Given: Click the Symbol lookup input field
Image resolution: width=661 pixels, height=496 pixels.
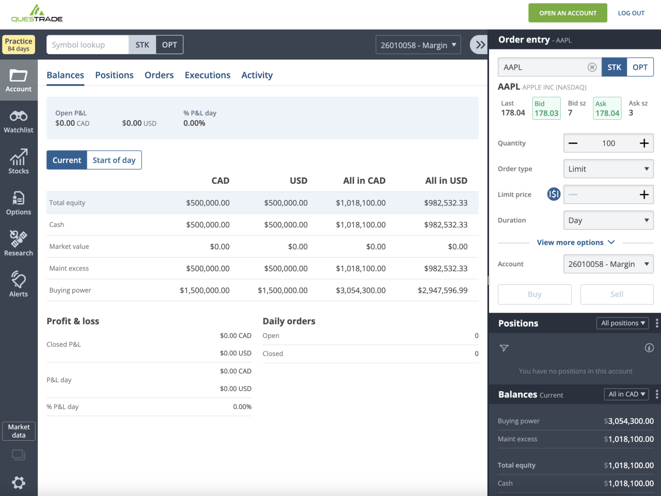Looking at the screenshot, I should pyautogui.click(x=87, y=45).
